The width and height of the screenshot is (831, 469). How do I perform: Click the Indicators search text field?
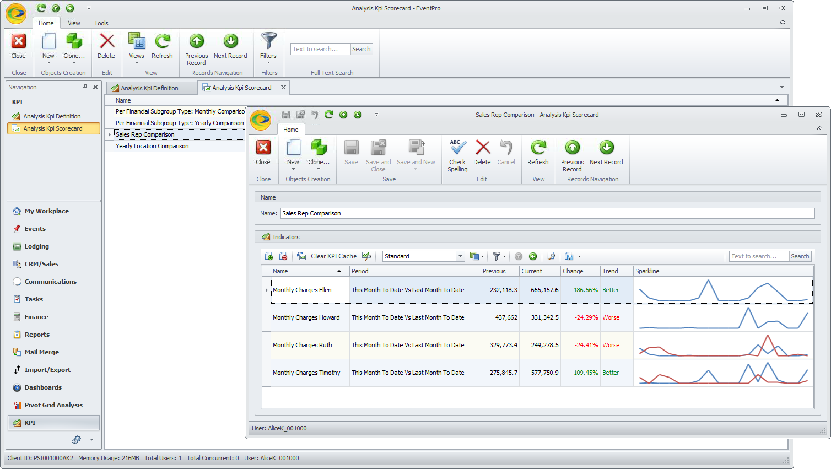pyautogui.click(x=759, y=256)
